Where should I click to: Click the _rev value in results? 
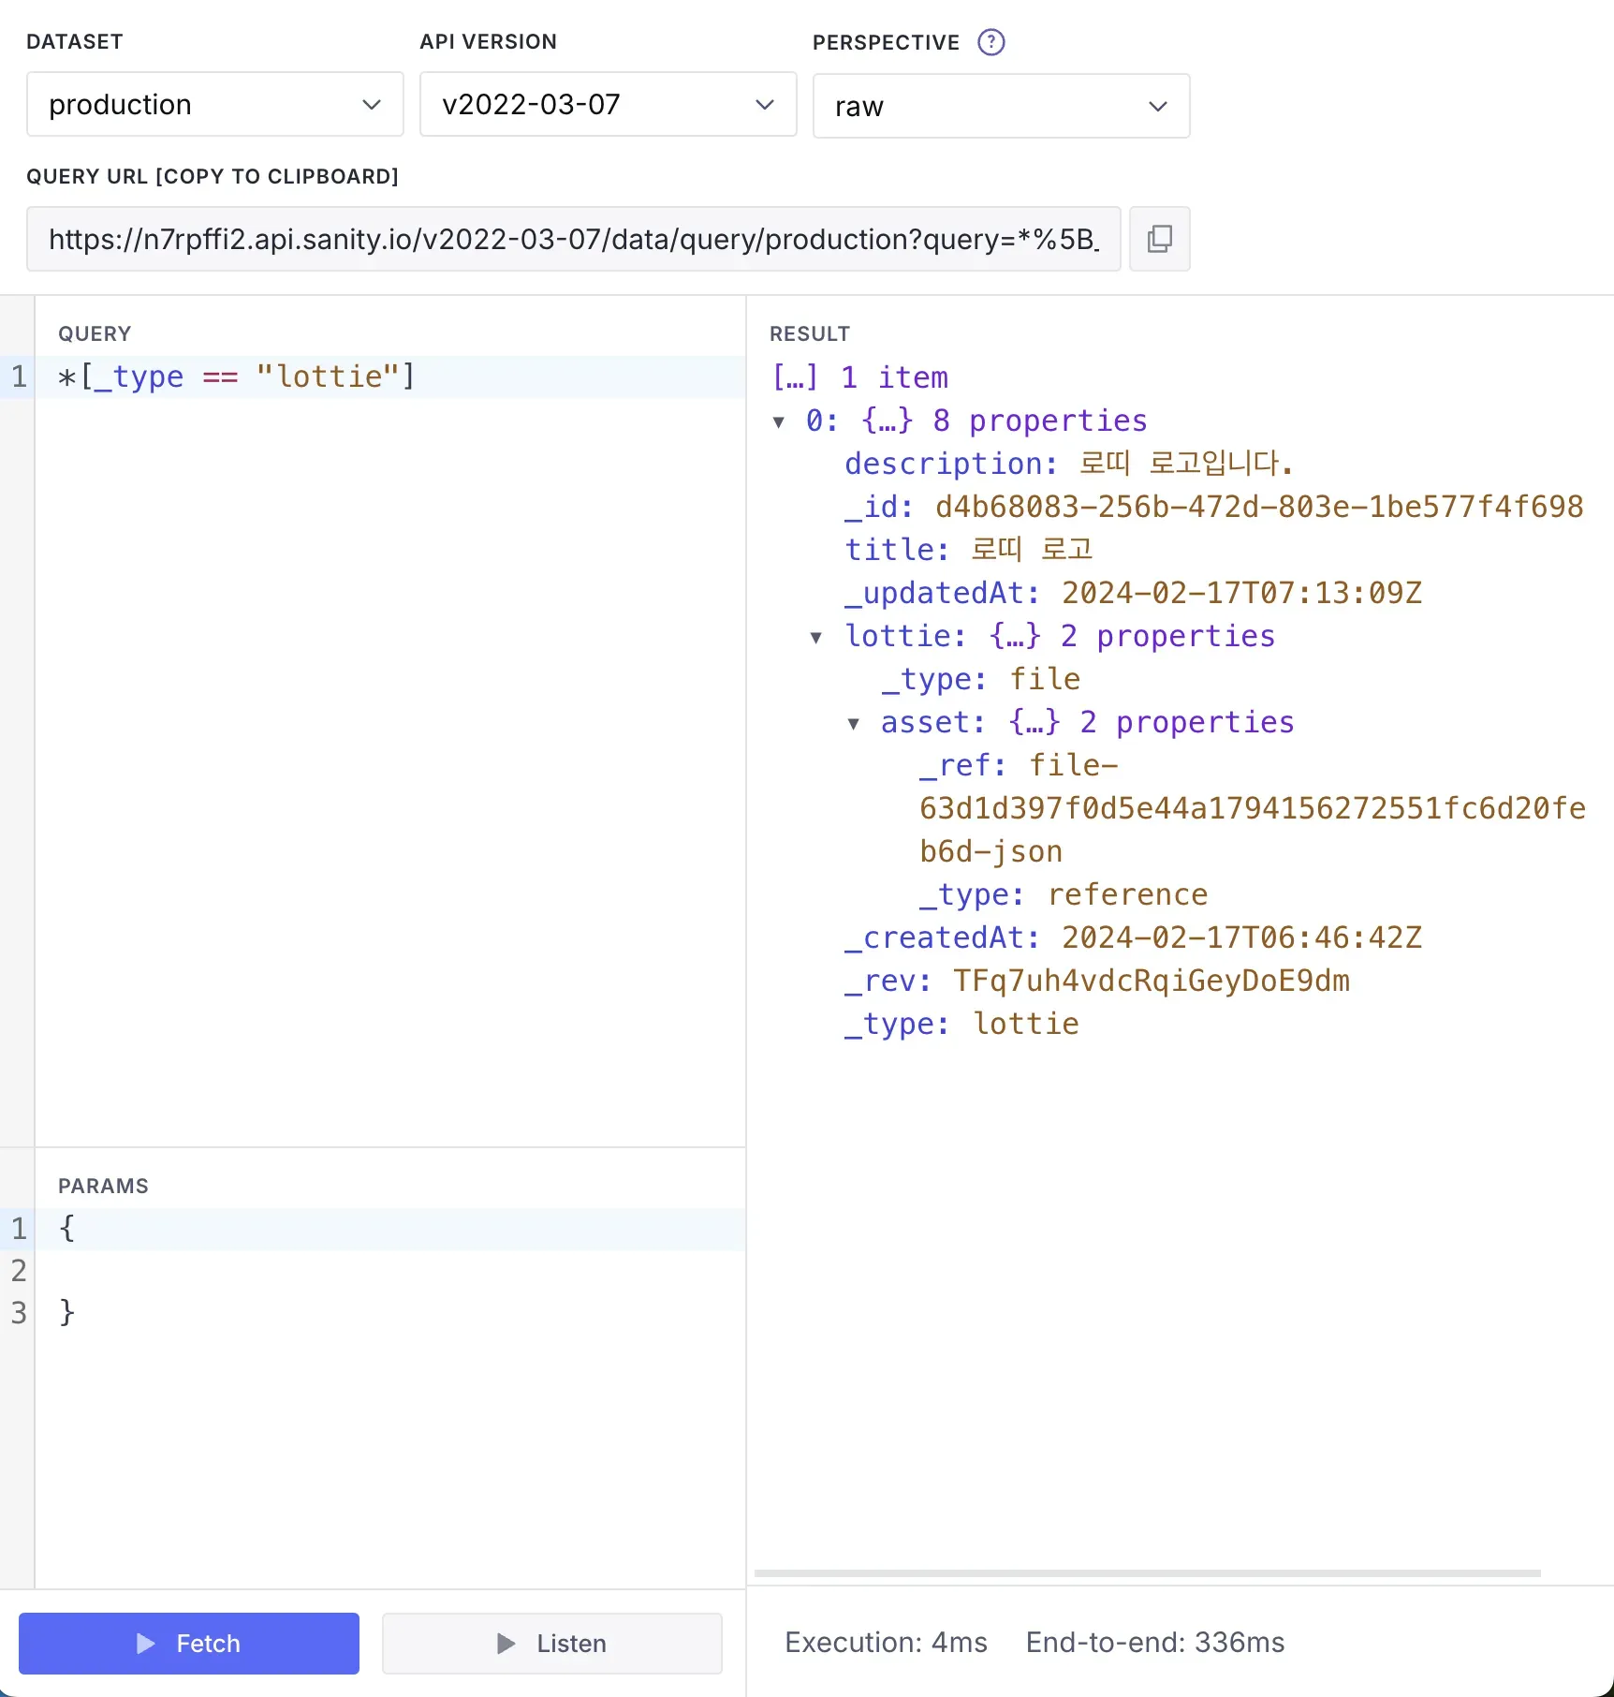pos(1151,981)
